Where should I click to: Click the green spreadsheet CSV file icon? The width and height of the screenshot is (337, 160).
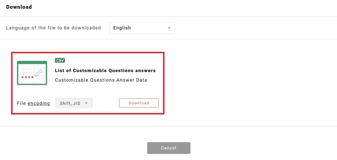click(x=32, y=73)
